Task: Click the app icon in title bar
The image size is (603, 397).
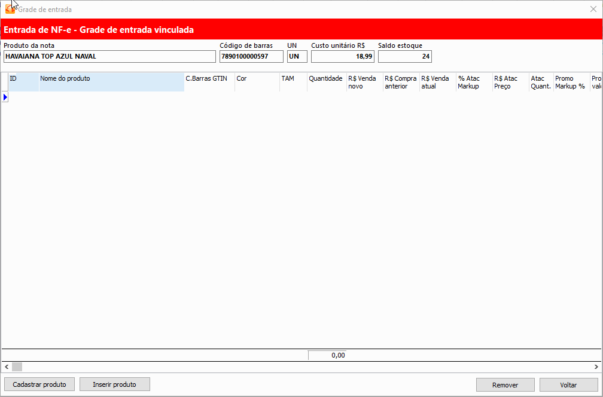Action: 10,10
